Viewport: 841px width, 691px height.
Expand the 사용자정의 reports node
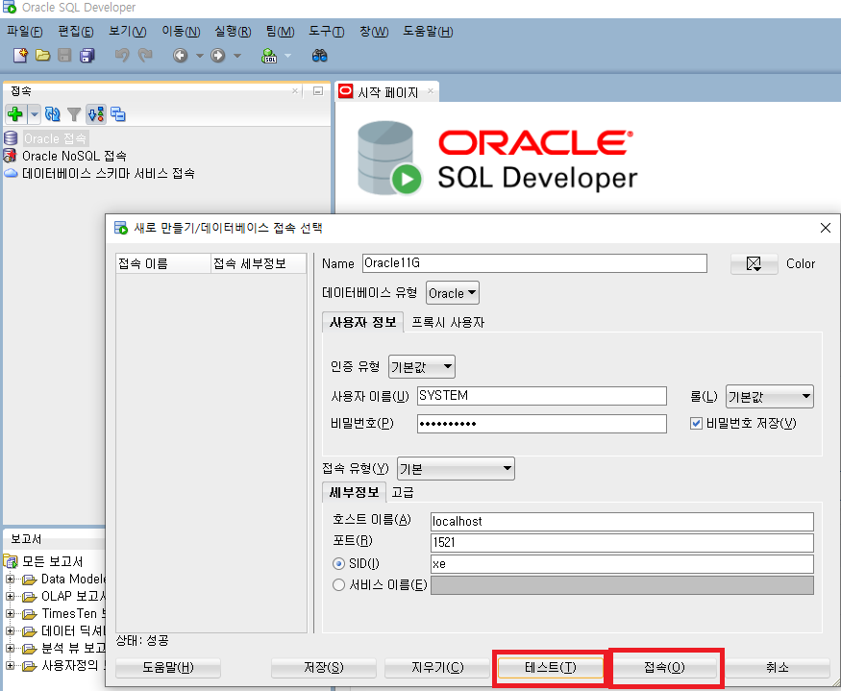(11, 666)
